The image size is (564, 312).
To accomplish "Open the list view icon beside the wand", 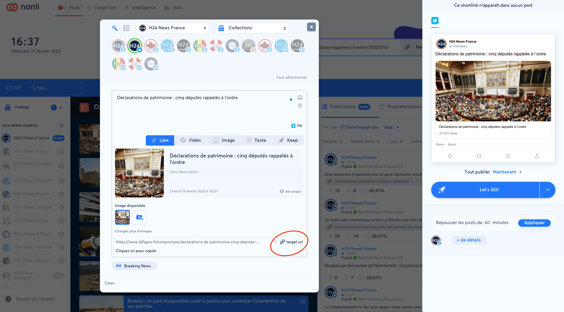I will pyautogui.click(x=127, y=28).
